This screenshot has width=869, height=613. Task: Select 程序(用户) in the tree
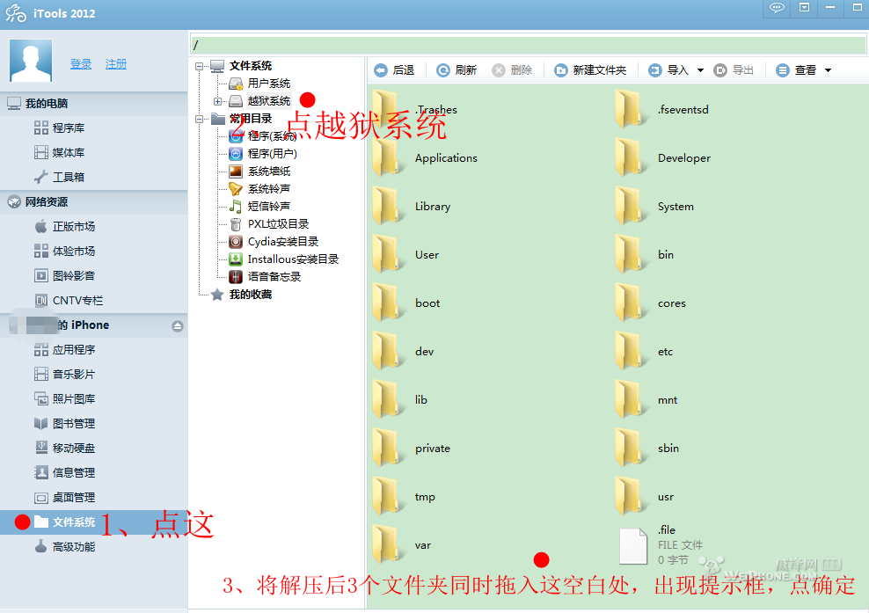pyautogui.click(x=272, y=154)
